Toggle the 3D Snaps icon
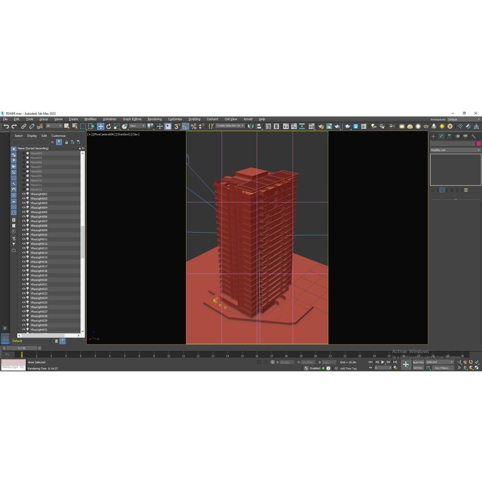This screenshot has height=482, width=482. [177, 126]
